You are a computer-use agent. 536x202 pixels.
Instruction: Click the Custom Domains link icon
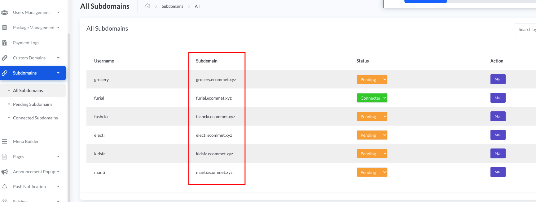(5, 58)
